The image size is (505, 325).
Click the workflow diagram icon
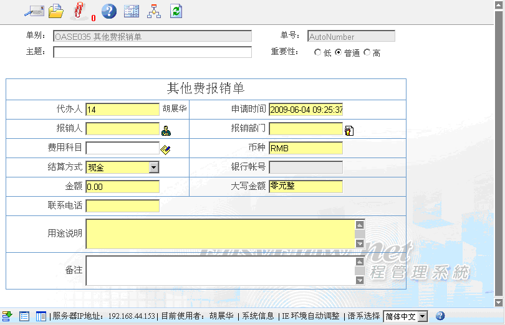point(153,11)
